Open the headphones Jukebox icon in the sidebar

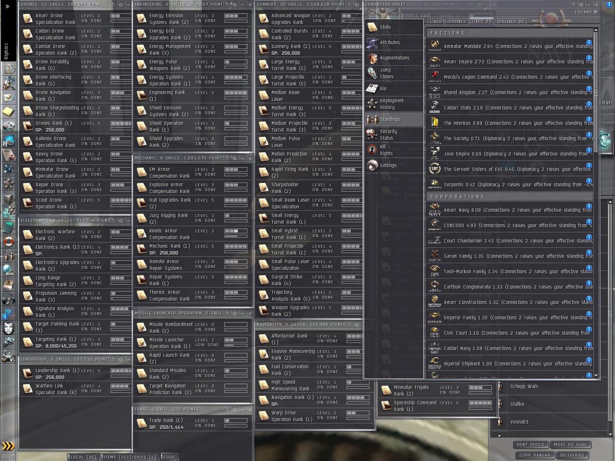click(9, 299)
